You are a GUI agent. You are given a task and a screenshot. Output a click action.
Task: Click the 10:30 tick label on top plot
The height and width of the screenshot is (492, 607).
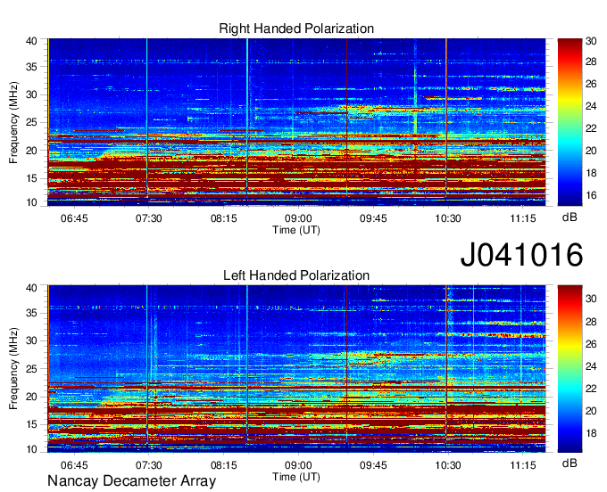click(x=448, y=218)
